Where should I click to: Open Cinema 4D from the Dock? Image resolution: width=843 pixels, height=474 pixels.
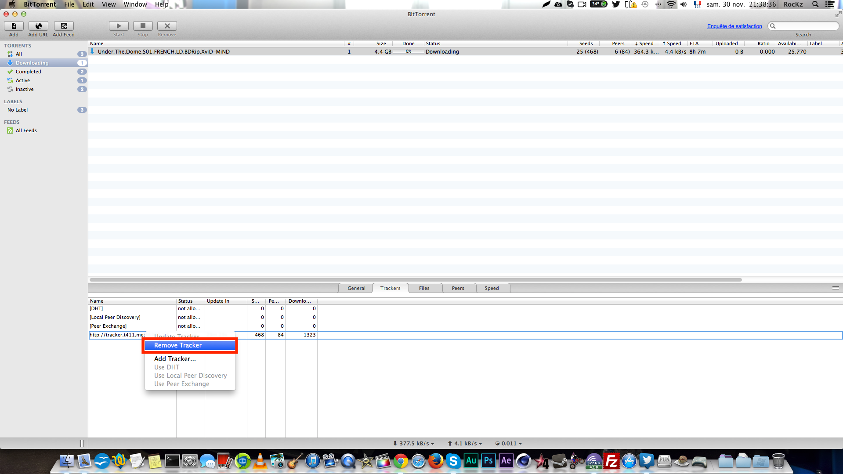pos(524,461)
